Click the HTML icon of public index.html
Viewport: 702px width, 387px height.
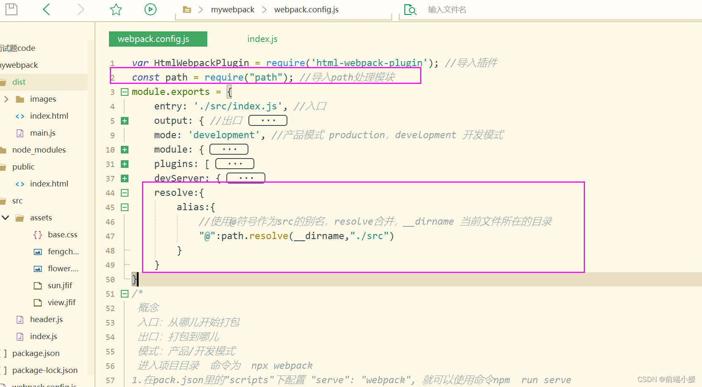(20, 184)
